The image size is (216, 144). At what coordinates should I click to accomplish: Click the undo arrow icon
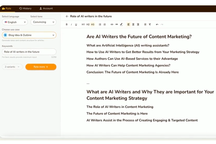click(157, 24)
